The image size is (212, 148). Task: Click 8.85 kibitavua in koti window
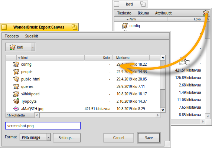coord(190,115)
